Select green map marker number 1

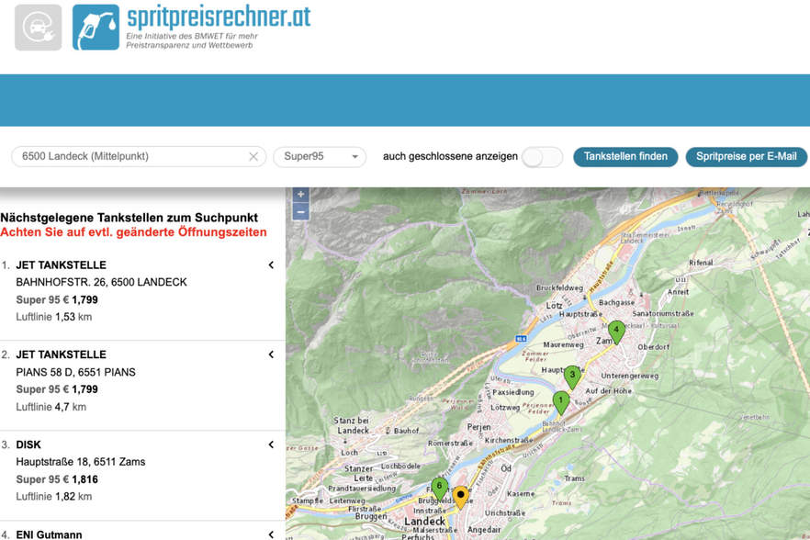point(561,402)
